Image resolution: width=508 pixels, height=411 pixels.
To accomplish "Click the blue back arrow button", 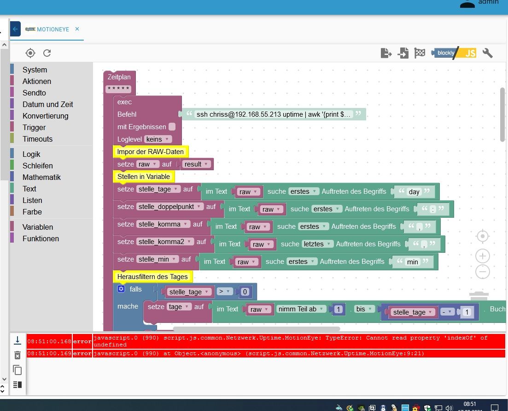I will click(x=15, y=29).
